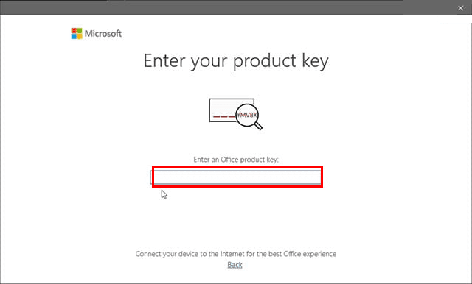Screen dimensions: 472x284
Task: Click the "Connect your device to the Internet" message
Action: click(236, 254)
